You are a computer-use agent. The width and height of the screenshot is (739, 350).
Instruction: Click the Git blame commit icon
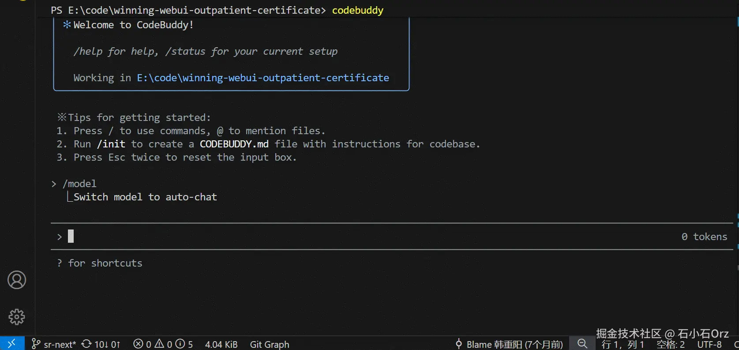[x=459, y=344]
